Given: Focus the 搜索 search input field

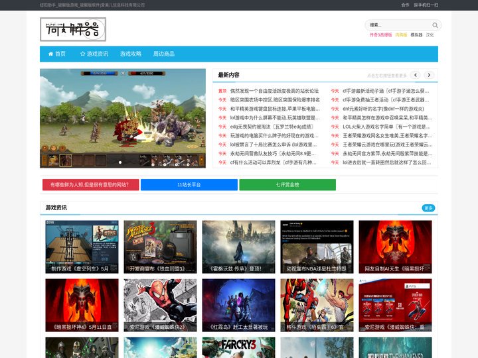Looking at the screenshot, I should click(400, 25).
